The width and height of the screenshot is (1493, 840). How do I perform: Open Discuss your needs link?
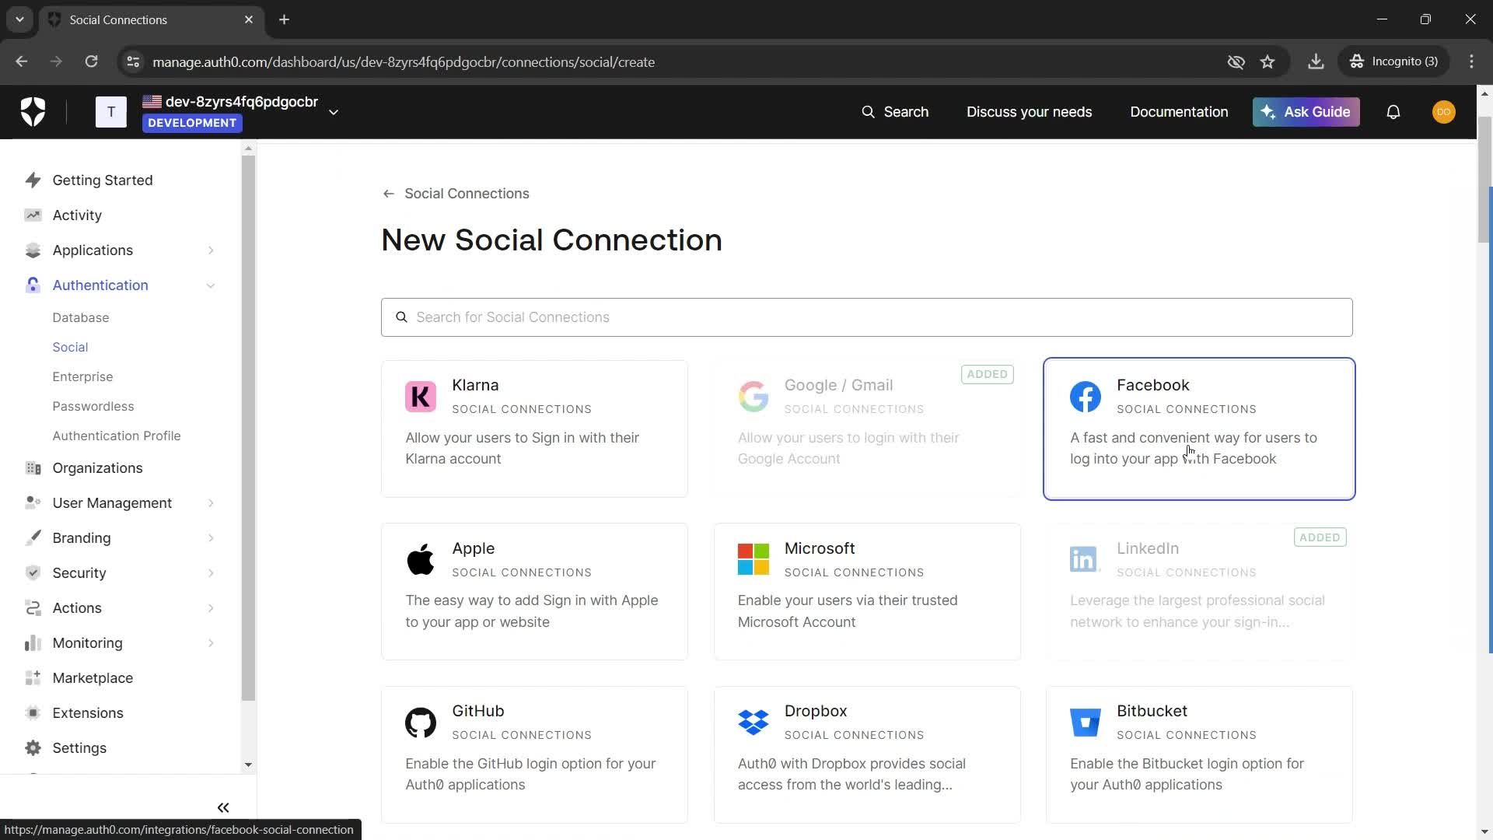pos(1029,112)
